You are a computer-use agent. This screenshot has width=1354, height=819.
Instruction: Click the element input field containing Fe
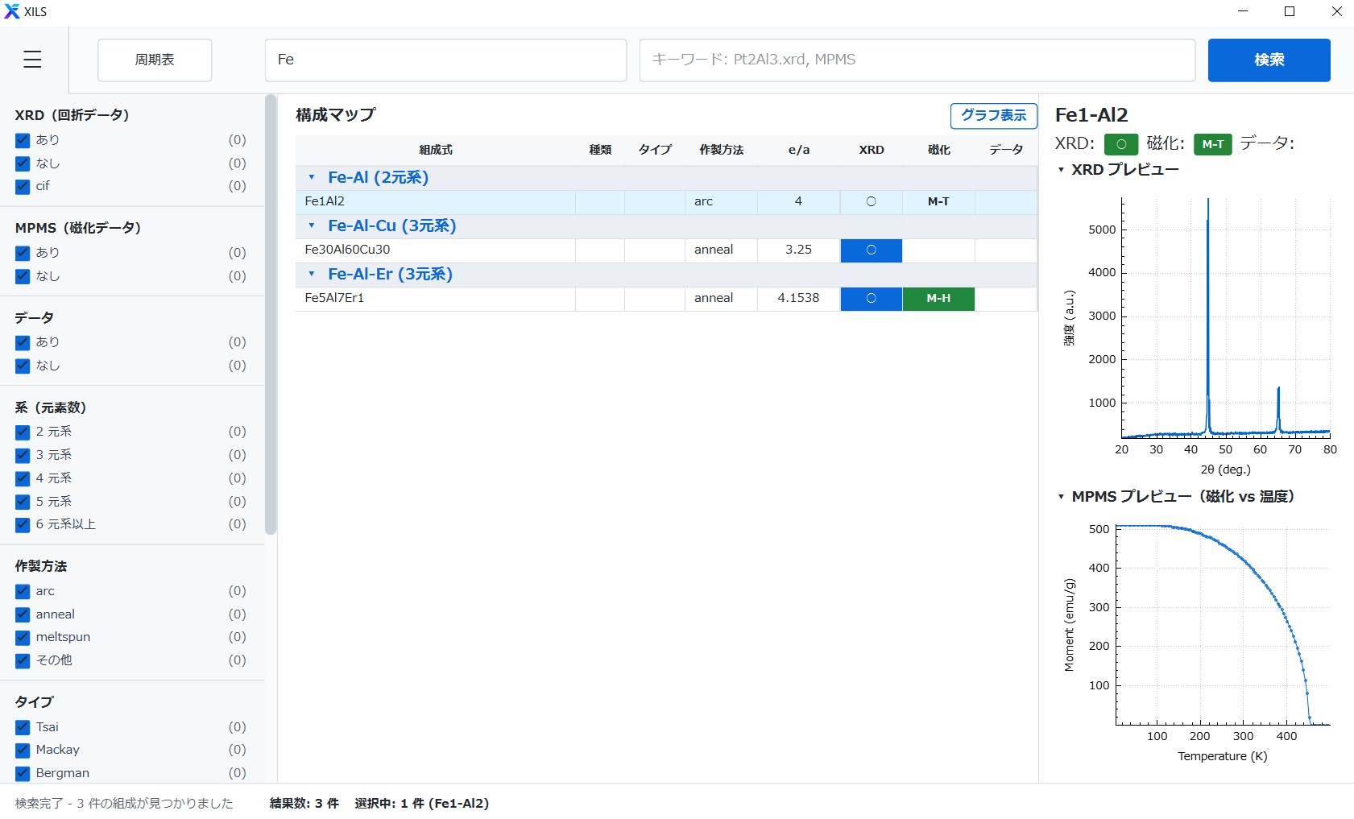[445, 60]
